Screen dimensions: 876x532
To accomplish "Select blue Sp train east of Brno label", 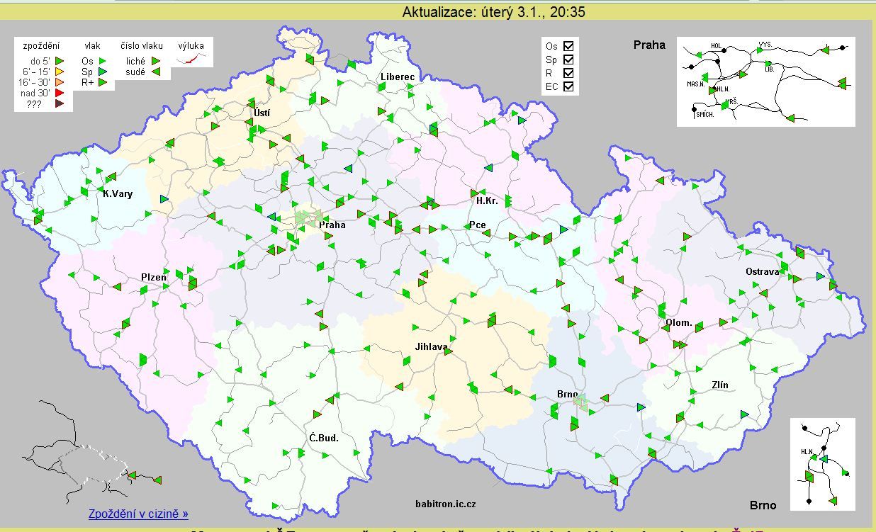I will pyautogui.click(x=641, y=407).
